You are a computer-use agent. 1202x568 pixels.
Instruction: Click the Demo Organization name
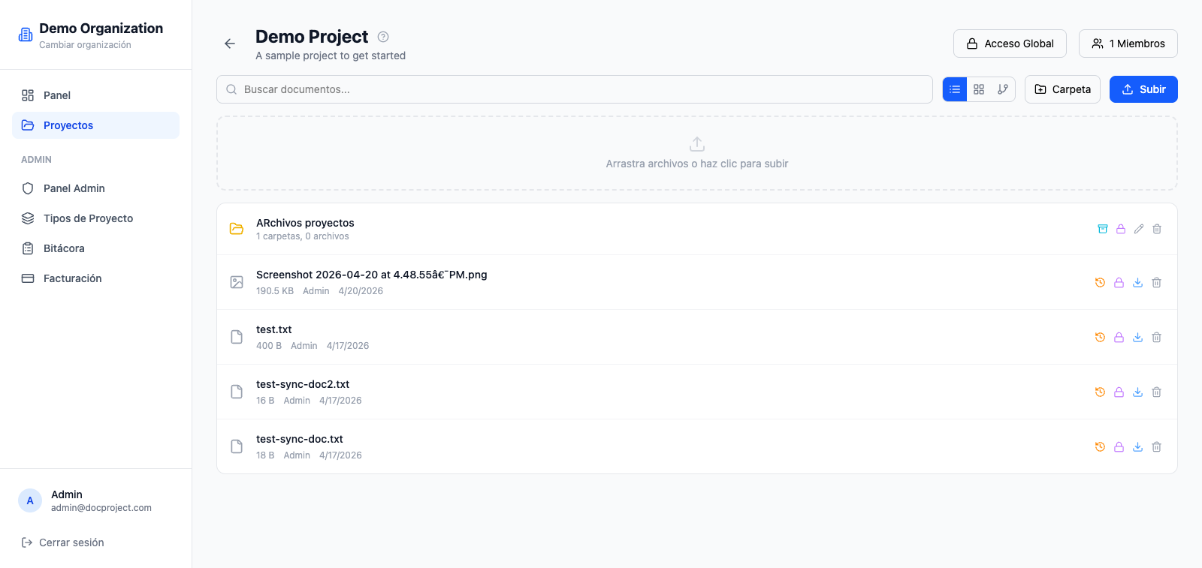tap(101, 29)
